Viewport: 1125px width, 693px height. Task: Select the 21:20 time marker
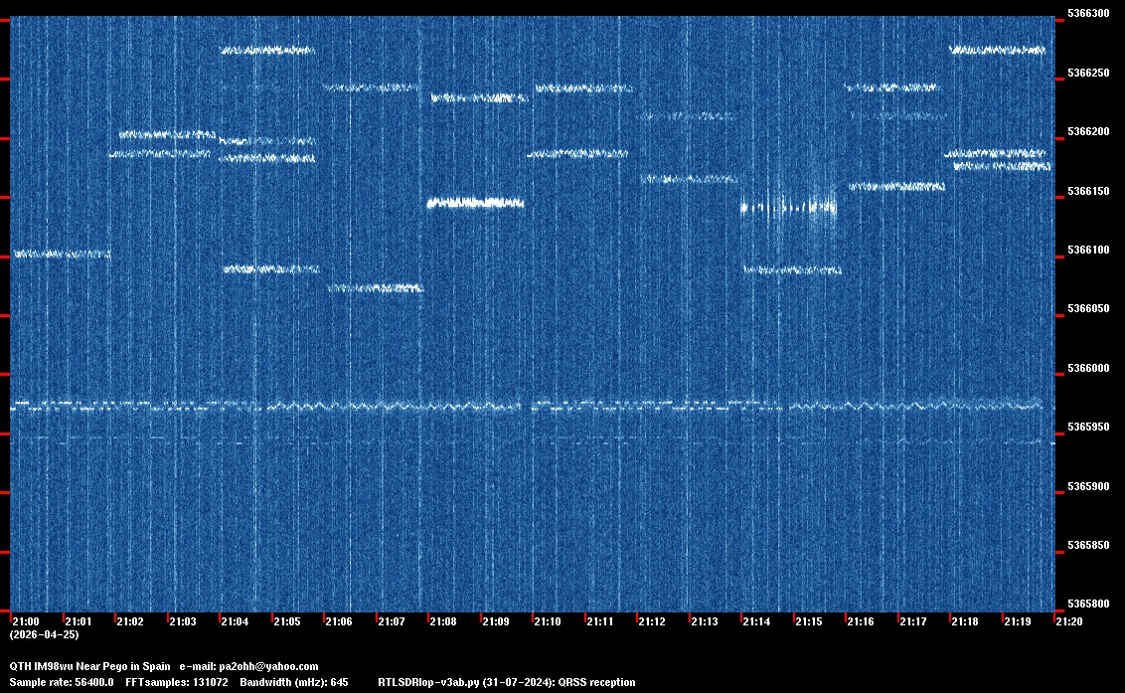pyautogui.click(x=1069, y=621)
